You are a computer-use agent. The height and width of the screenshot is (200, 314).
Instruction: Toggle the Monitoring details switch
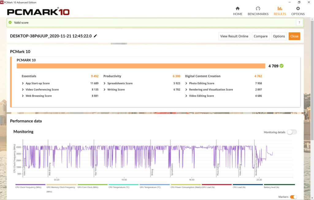pos(292,132)
